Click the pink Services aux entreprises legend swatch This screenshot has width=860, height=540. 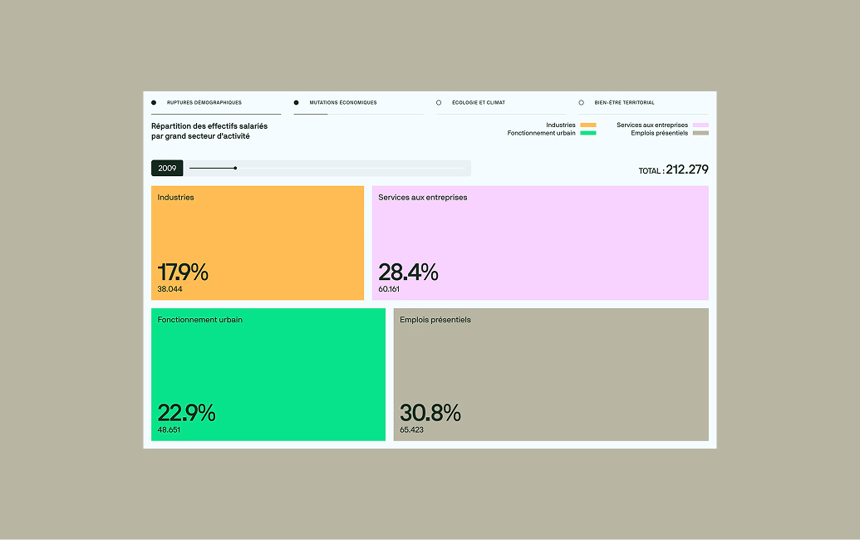coord(700,125)
